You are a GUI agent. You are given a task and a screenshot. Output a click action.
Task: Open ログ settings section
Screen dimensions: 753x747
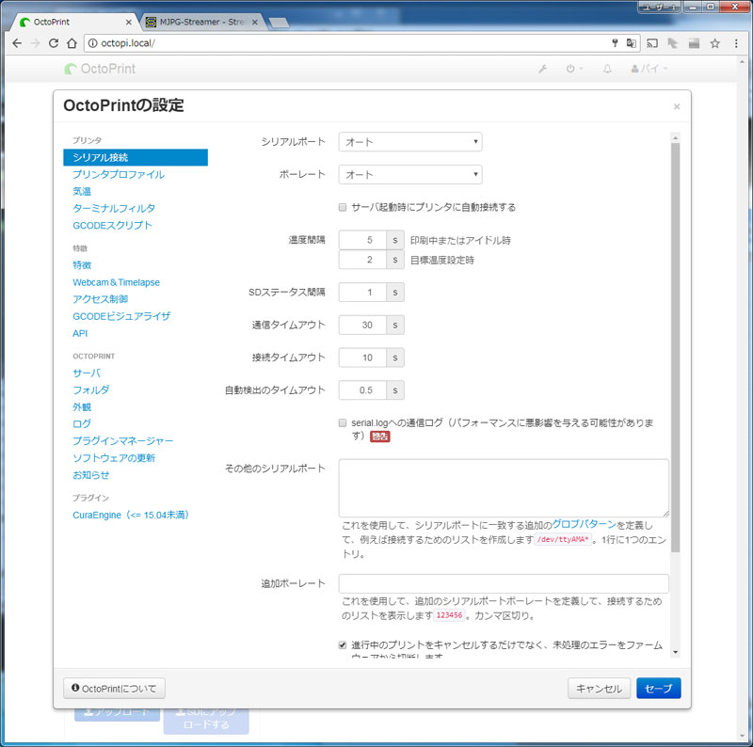click(82, 424)
